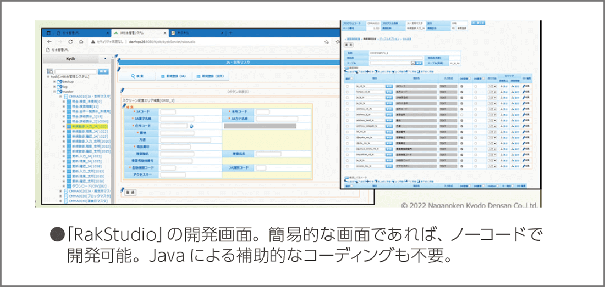Click the blue lookup button beside the テーブル field
This screenshot has height=287, width=605.
click(x=420, y=63)
